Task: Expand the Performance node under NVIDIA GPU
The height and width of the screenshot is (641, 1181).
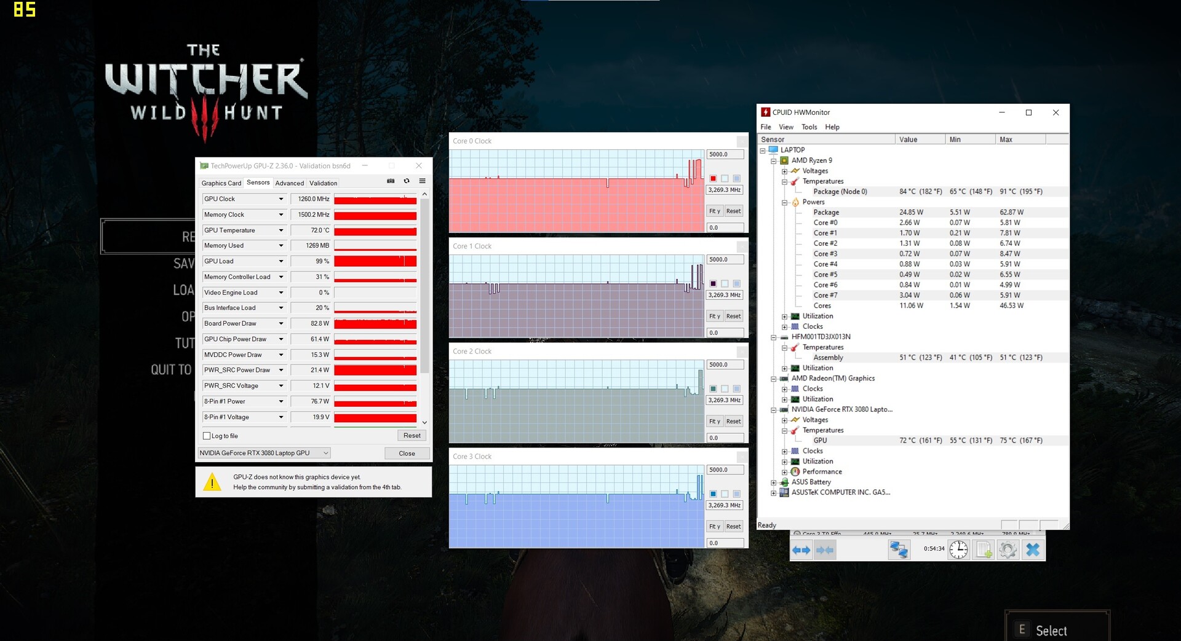Action: [x=785, y=472]
